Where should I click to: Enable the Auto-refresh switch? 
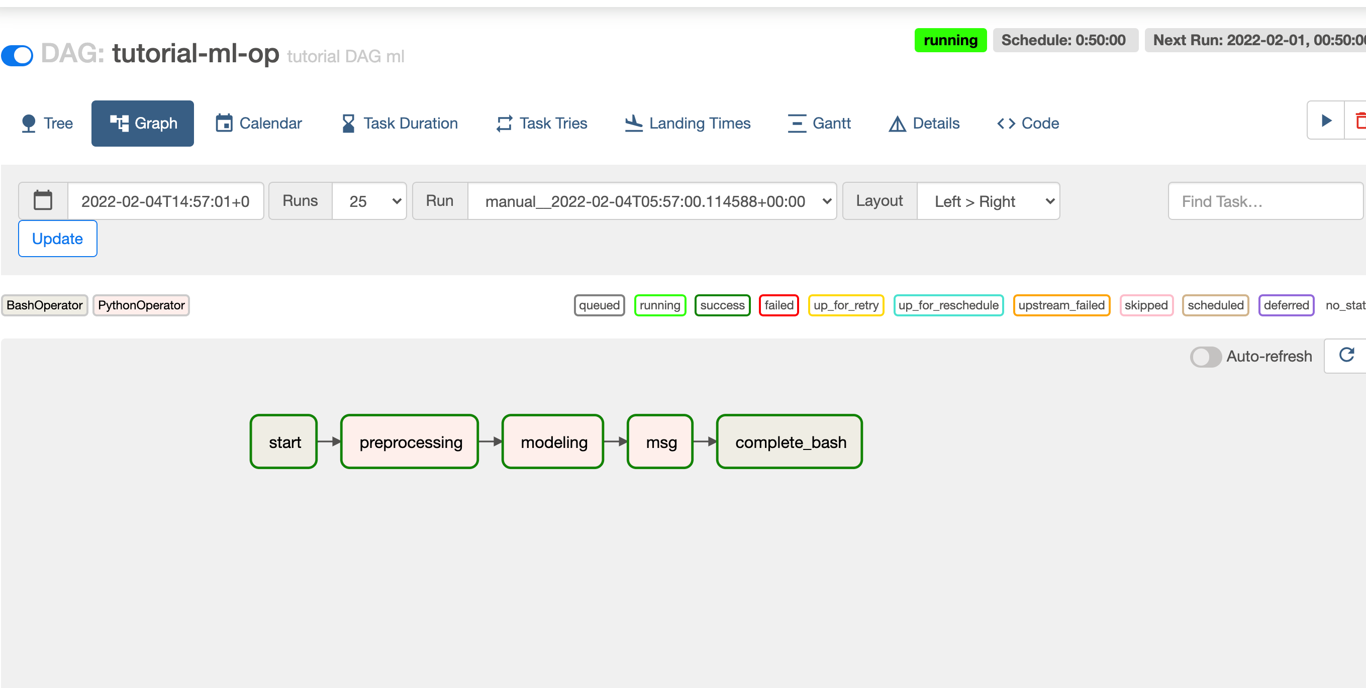pyautogui.click(x=1205, y=357)
